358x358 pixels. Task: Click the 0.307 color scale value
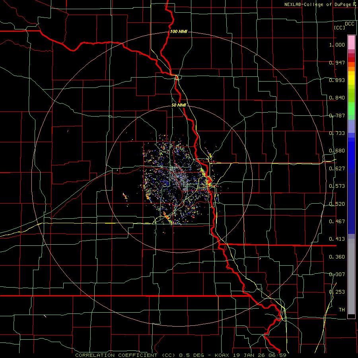[x=337, y=274]
